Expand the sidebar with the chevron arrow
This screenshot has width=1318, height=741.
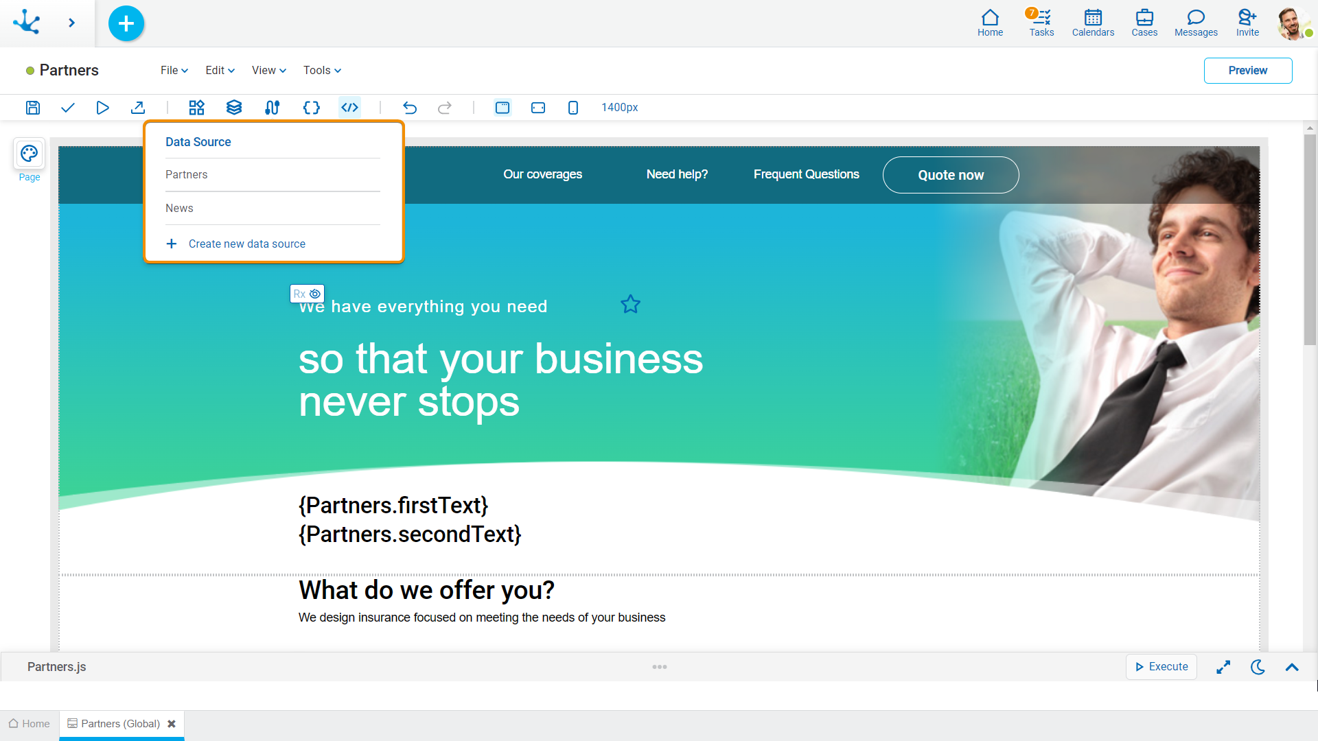71,23
